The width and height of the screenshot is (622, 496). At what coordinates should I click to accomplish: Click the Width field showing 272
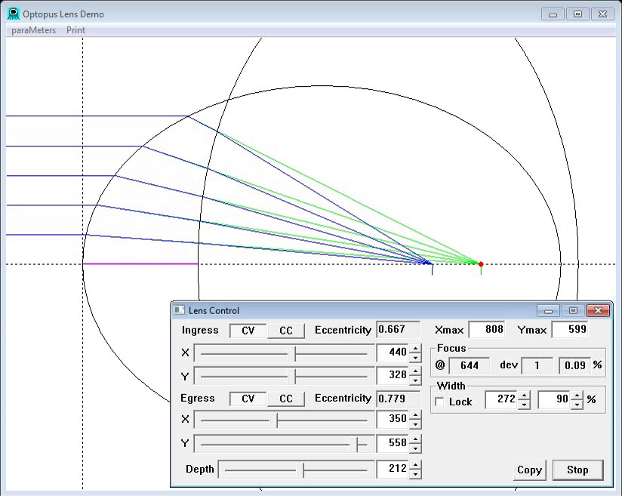pyautogui.click(x=502, y=399)
